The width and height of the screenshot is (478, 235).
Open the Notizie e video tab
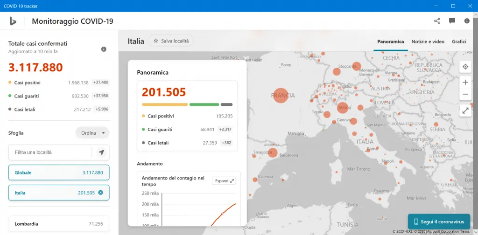pyautogui.click(x=428, y=41)
